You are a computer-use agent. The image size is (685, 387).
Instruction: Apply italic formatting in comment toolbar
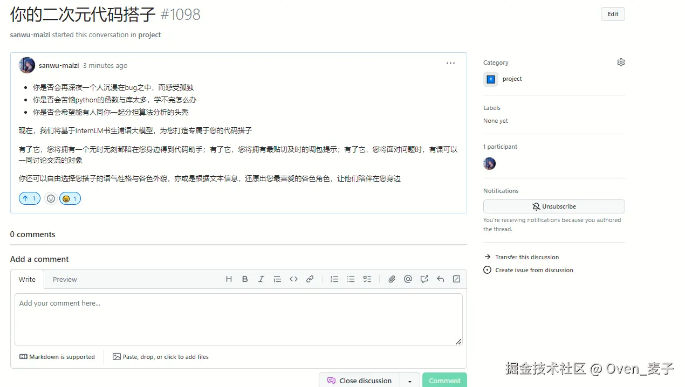point(261,279)
